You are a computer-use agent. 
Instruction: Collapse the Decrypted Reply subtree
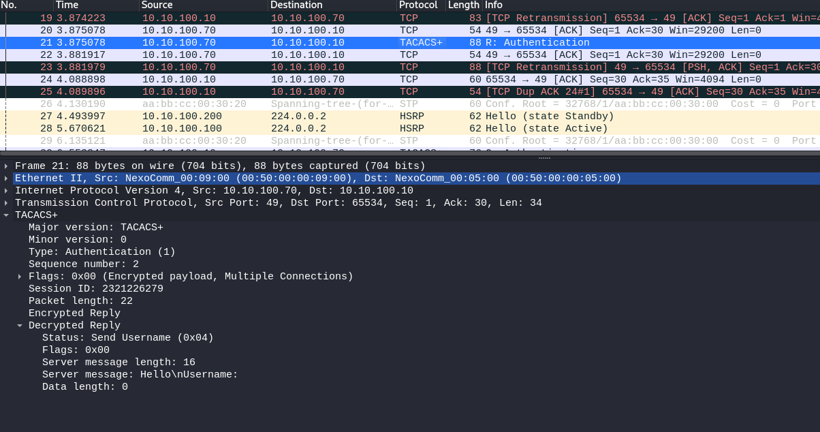point(20,326)
